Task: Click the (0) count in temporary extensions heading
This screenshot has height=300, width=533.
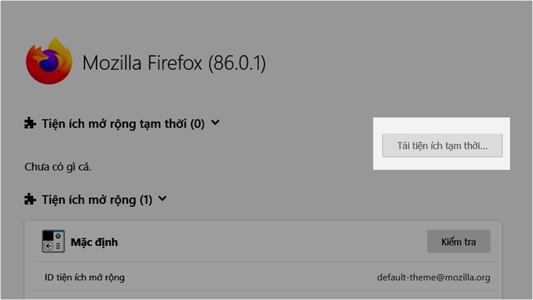Action: click(x=197, y=123)
